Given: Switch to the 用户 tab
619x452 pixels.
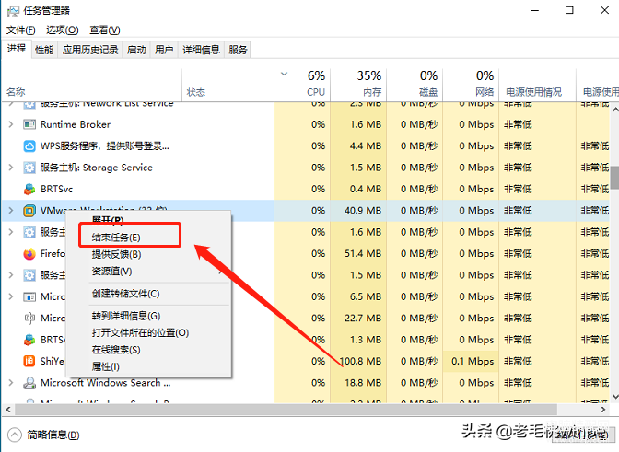Looking at the screenshot, I should [164, 50].
